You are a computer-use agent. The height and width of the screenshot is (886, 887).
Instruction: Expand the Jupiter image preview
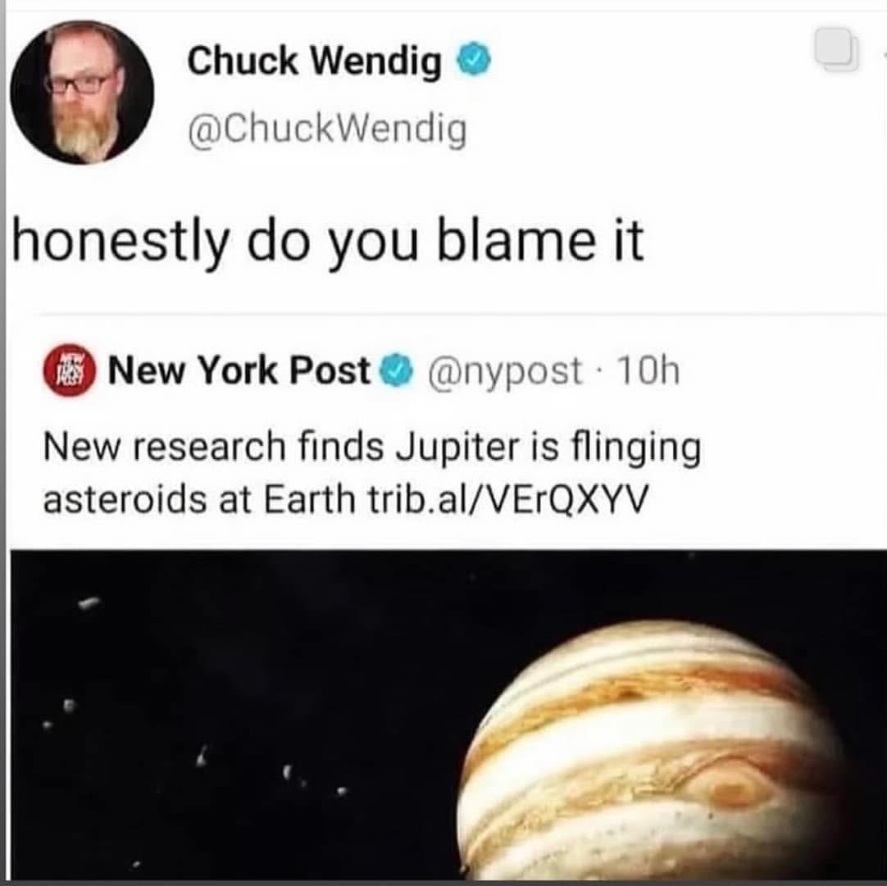tap(448, 715)
